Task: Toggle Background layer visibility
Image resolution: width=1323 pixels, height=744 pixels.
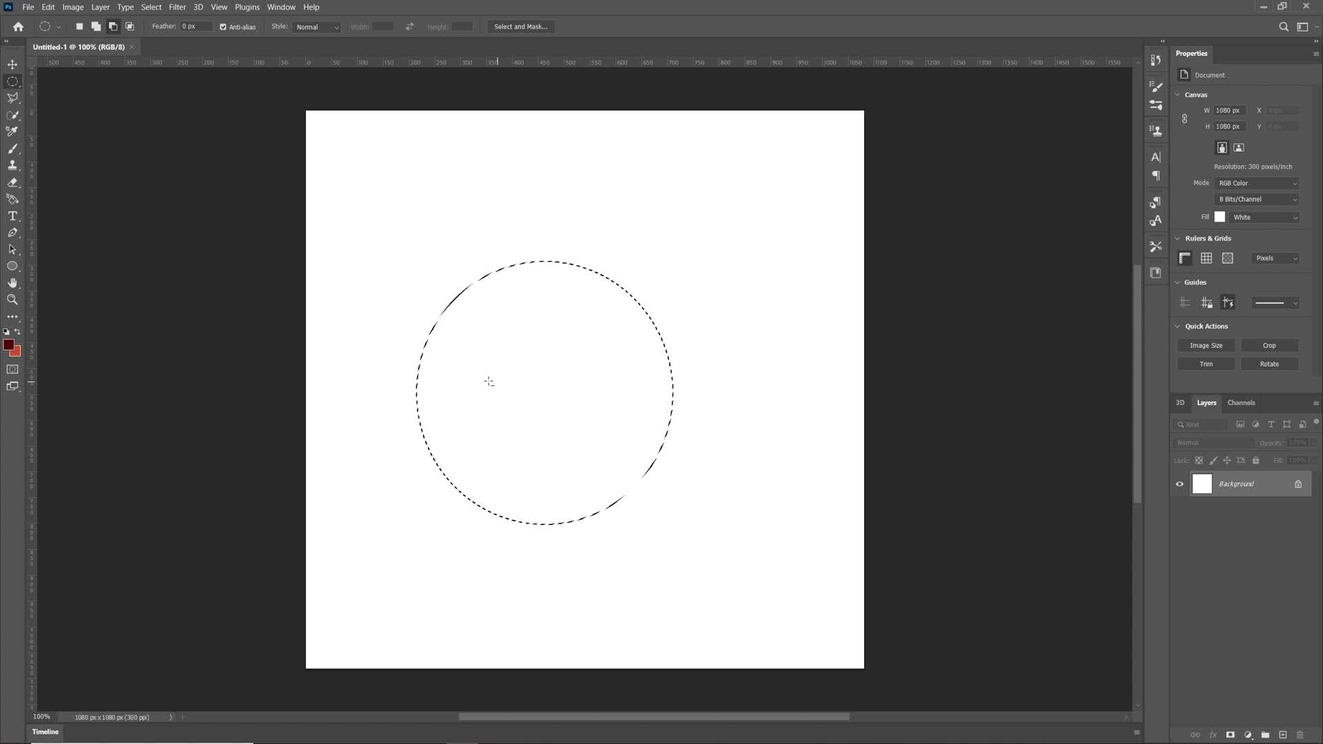Action: tap(1180, 484)
